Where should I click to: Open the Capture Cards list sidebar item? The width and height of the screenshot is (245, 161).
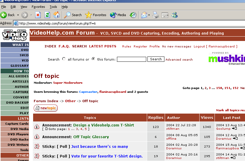[15, 124]
